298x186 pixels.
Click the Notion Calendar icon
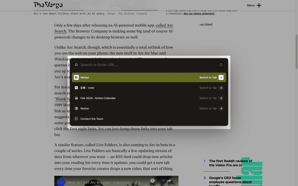pos(76,98)
